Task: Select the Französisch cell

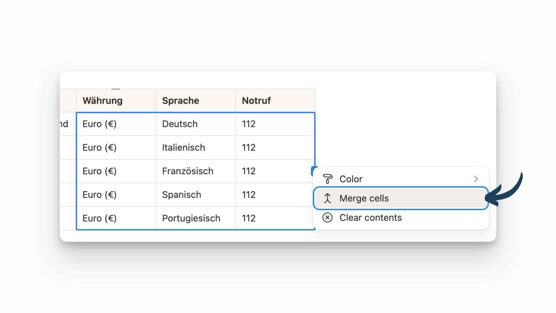Action: [x=196, y=171]
